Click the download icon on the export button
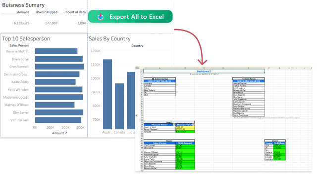This screenshot has height=179, width=317. [101, 17]
